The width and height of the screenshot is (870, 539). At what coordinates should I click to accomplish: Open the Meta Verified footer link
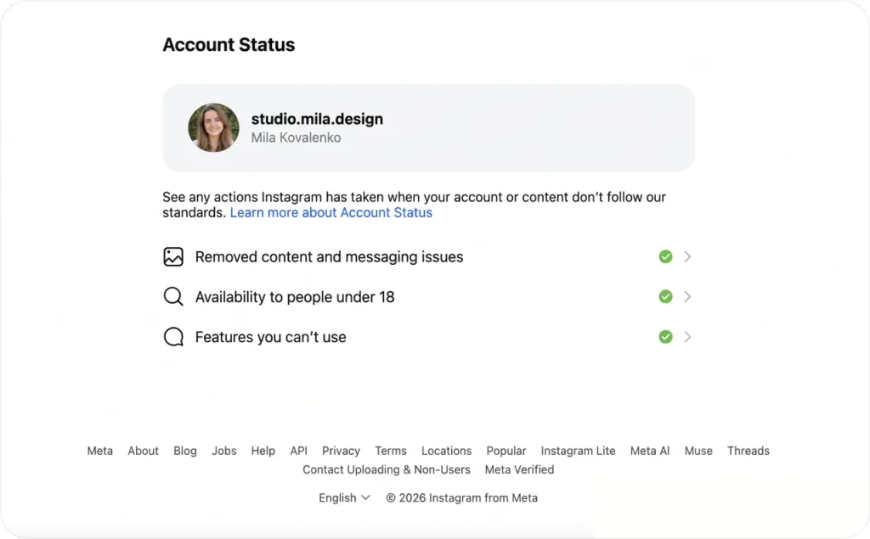click(519, 469)
